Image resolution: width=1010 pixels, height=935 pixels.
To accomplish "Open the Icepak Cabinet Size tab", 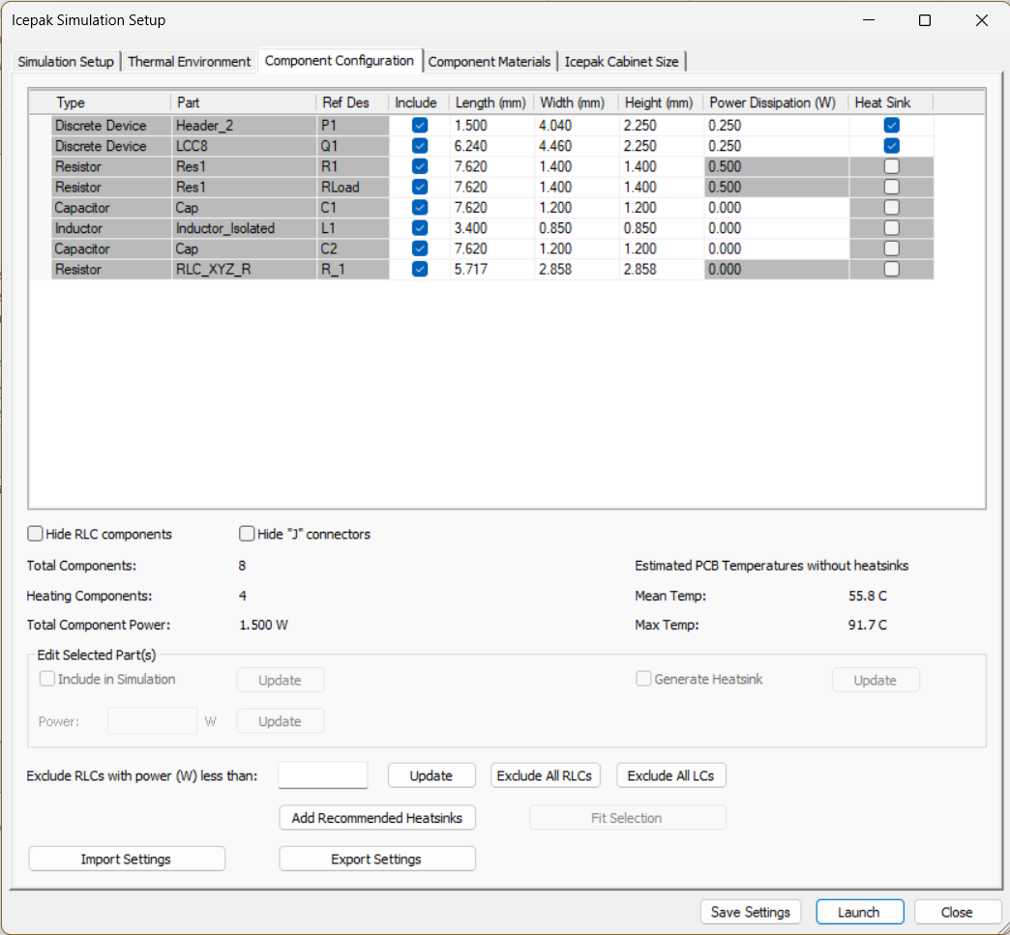I will point(622,60).
